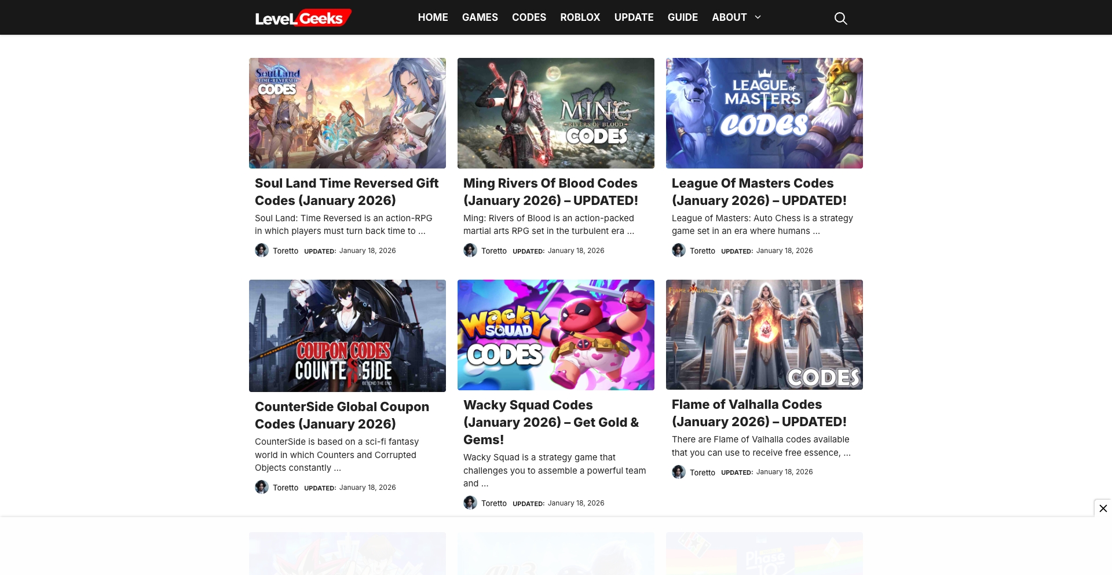Switch to the GAMES section
Screen dimensions: 1112x575
coord(480,17)
